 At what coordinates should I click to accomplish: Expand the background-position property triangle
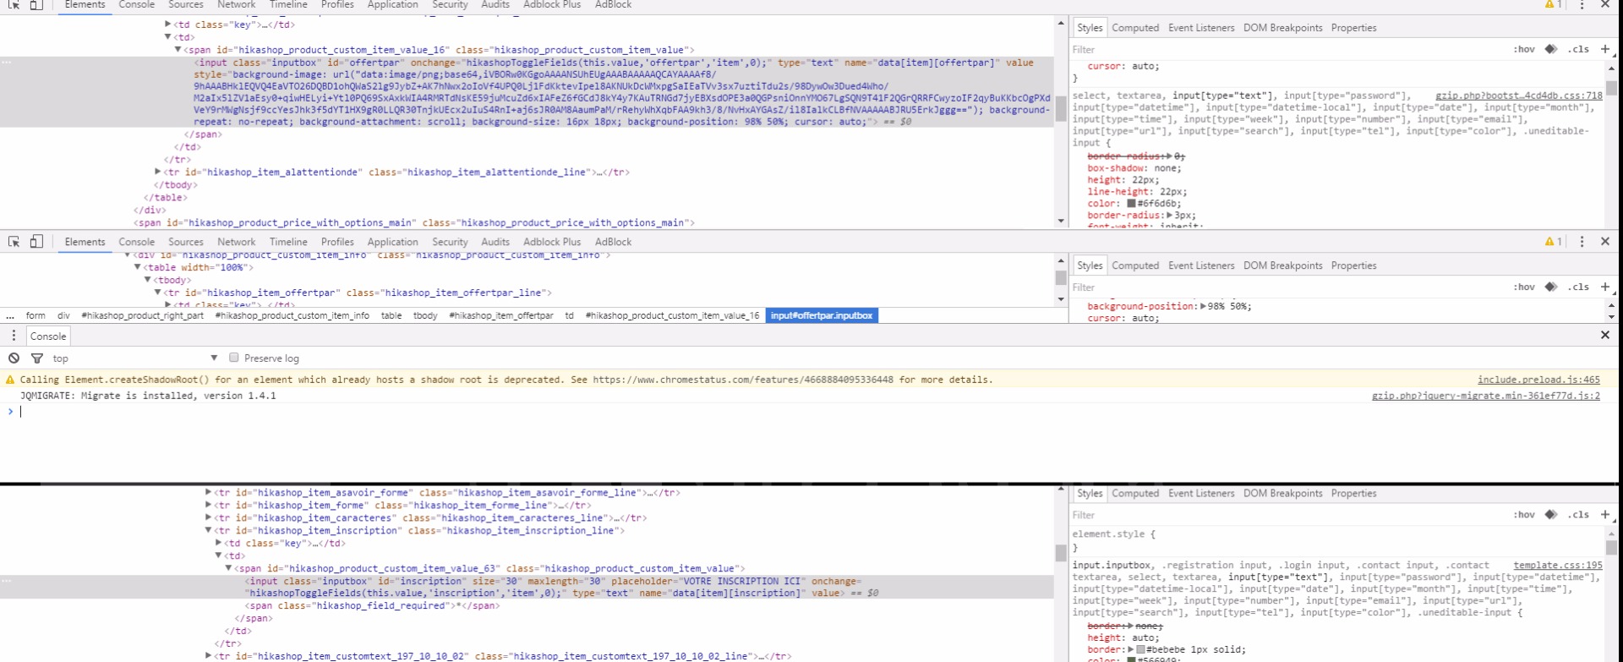pyautogui.click(x=1204, y=306)
